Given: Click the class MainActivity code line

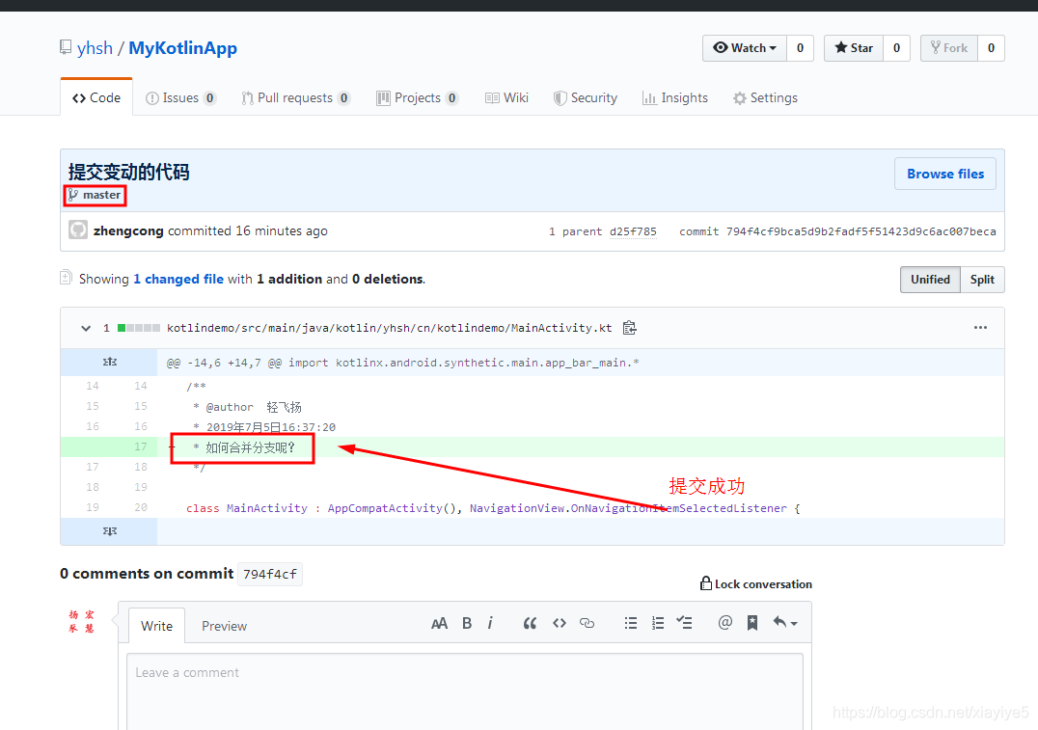Looking at the screenshot, I should pyautogui.click(x=493, y=508).
